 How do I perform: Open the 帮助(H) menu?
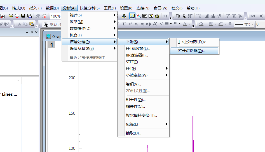193,8
